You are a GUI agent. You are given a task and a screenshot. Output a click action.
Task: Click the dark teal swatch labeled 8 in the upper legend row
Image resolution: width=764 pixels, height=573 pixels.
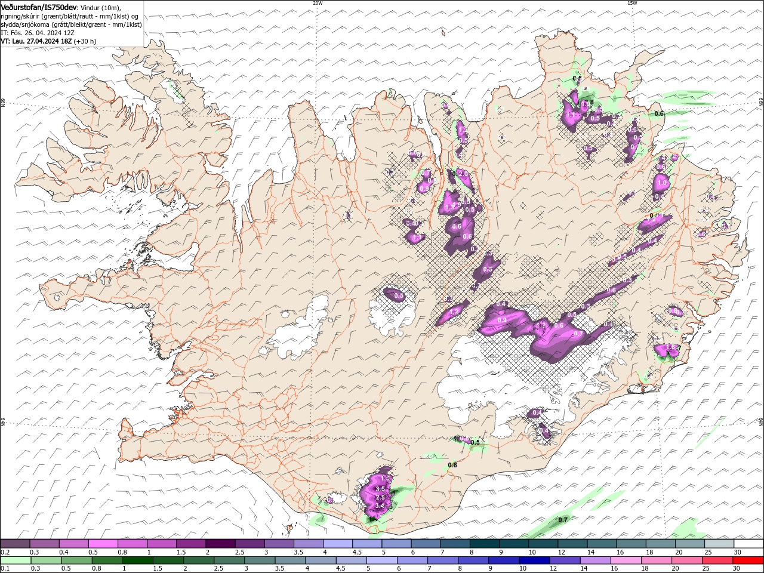pyautogui.click(x=484, y=544)
